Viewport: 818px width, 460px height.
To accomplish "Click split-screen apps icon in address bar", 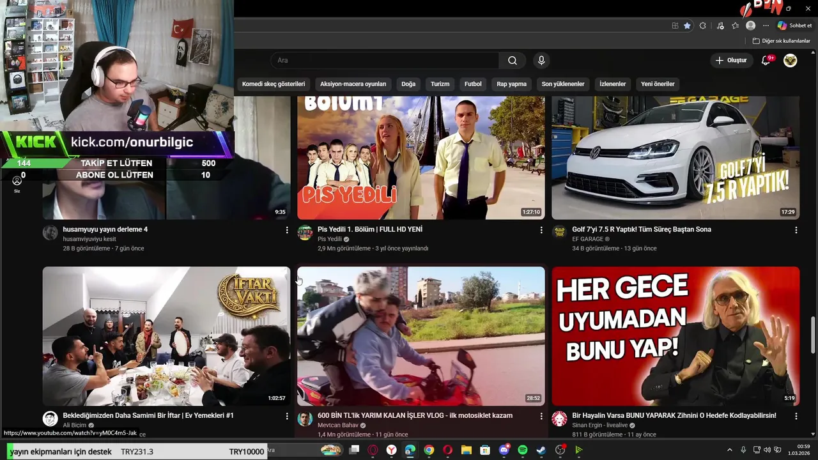I will coord(675,26).
